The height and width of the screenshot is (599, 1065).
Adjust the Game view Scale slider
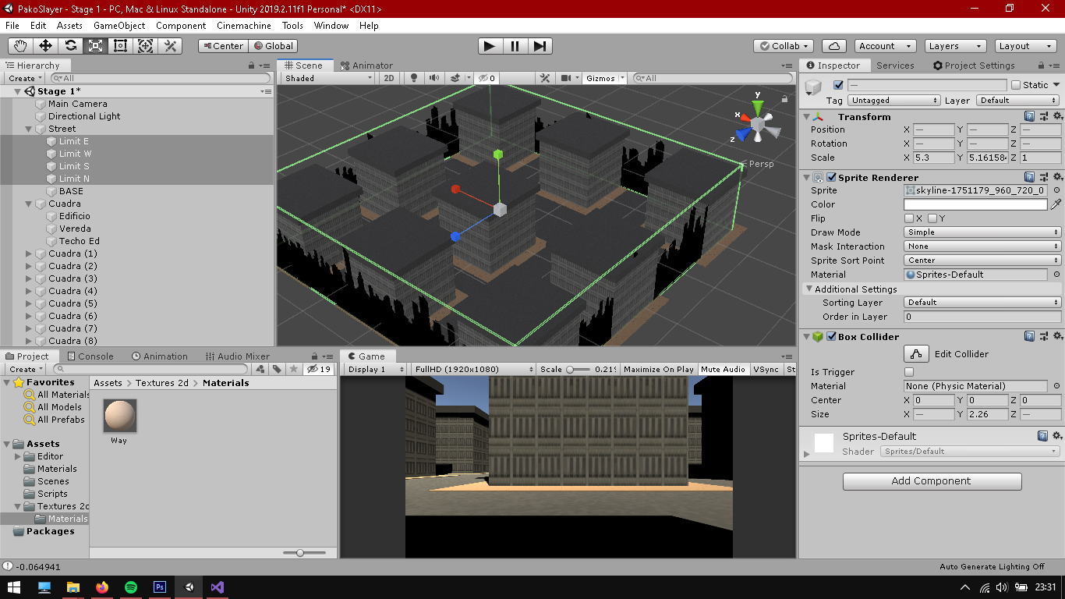pyautogui.click(x=579, y=370)
